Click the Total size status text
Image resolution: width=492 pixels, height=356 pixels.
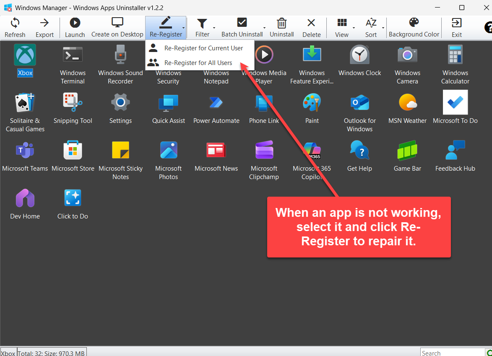point(52,353)
